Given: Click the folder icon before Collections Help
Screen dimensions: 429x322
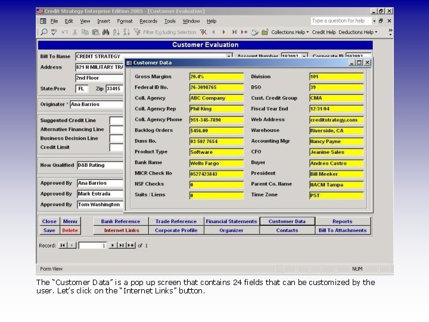Looking at the screenshot, I should (x=265, y=32).
